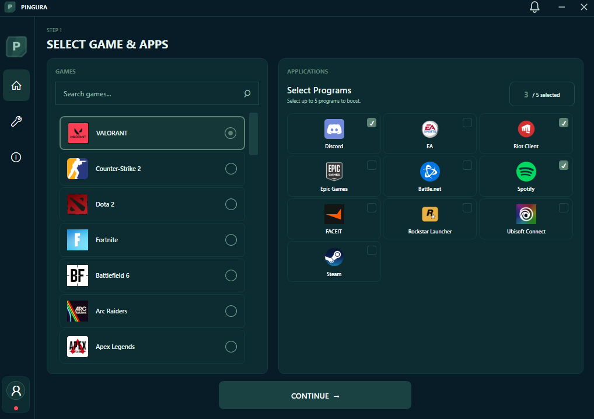The width and height of the screenshot is (594, 419).
Task: Click the 3 / 5 selected counter
Action: tap(541, 95)
